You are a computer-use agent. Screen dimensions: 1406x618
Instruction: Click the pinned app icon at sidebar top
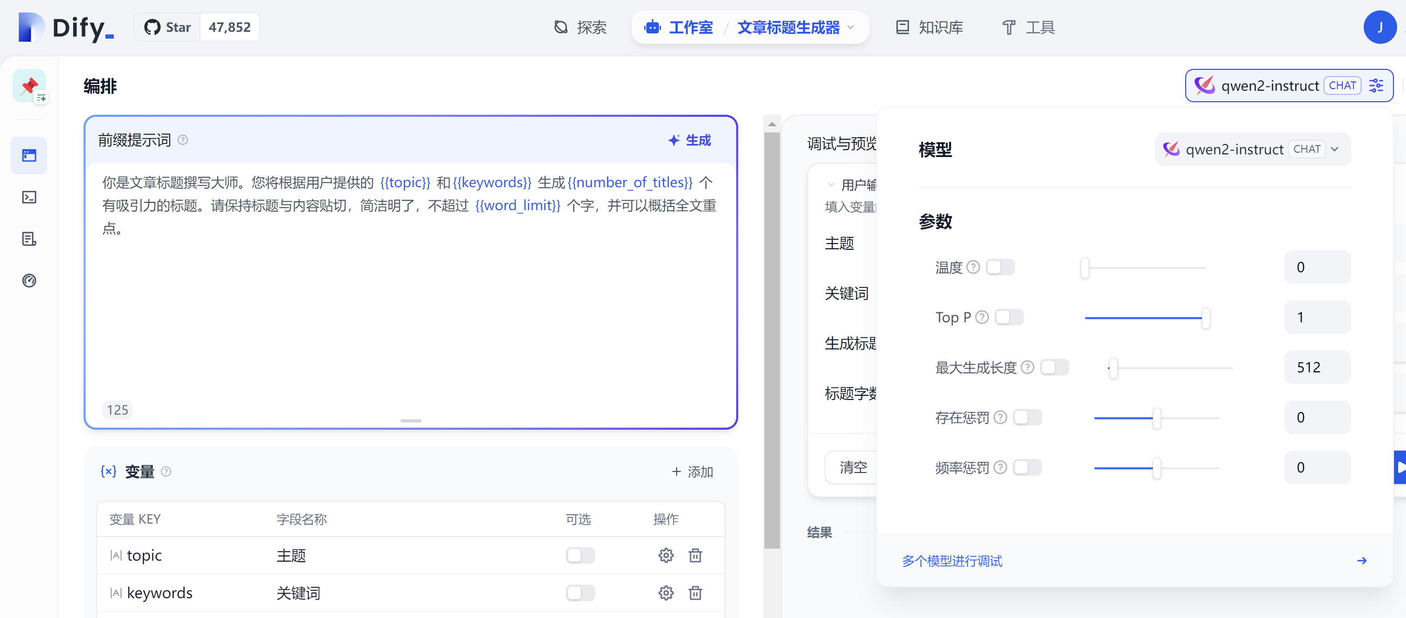pos(29,85)
